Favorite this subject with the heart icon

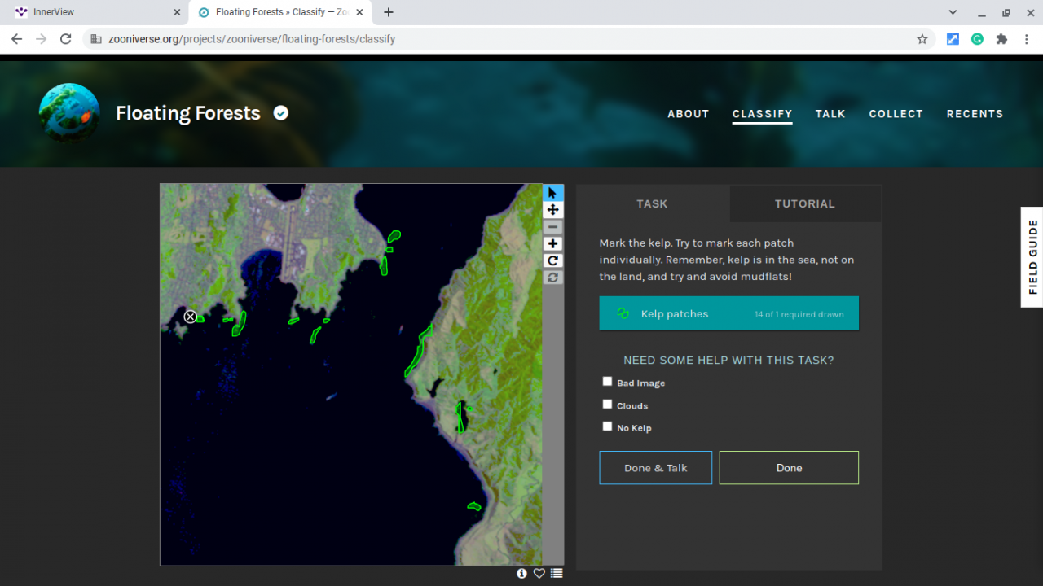[539, 573]
